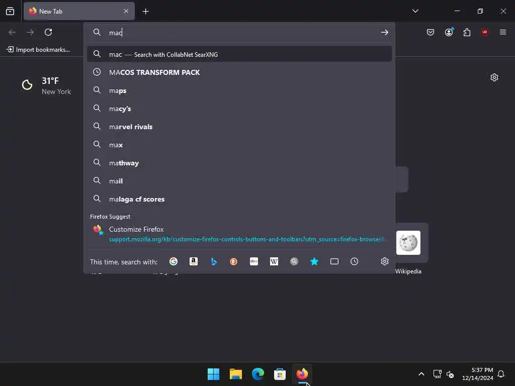Screen dimensions: 515x386
Task: Open uBlock Origin extension icon
Action: (x=485, y=32)
